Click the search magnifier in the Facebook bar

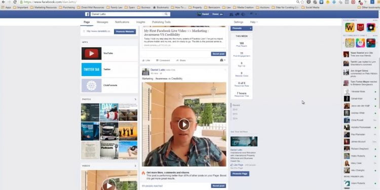(x=166, y=14)
